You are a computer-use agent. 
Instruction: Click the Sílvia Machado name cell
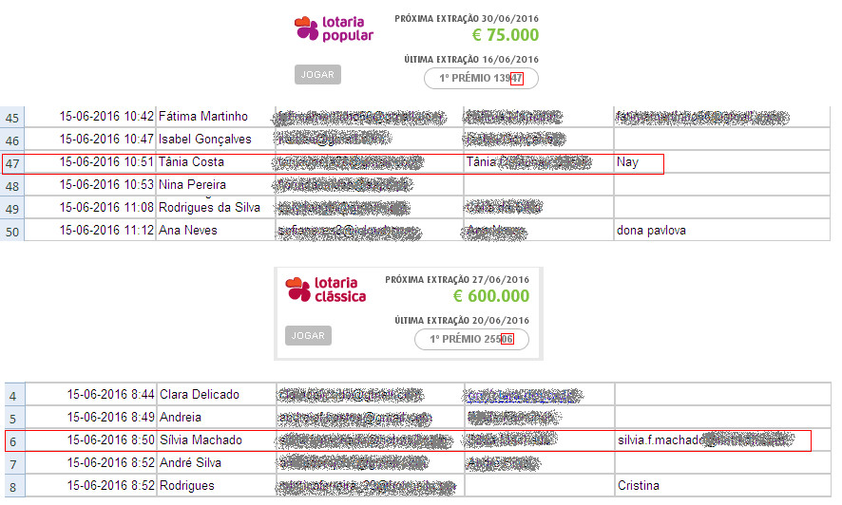pos(215,440)
